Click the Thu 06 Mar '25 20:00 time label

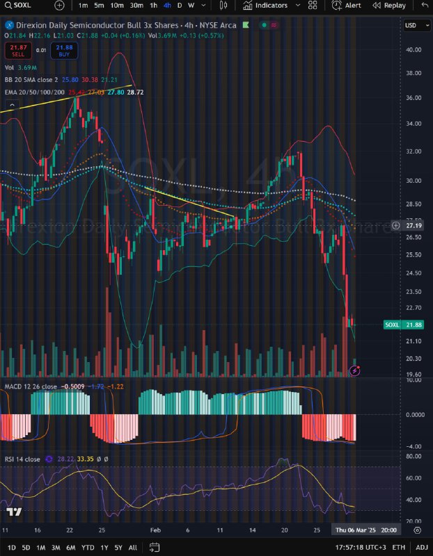click(x=366, y=530)
